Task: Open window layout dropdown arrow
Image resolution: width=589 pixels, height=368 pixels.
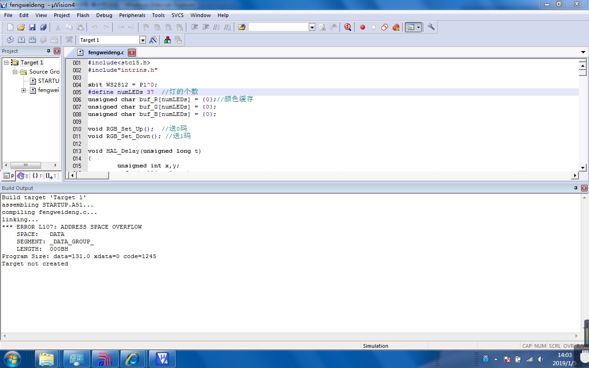Action: (x=418, y=27)
